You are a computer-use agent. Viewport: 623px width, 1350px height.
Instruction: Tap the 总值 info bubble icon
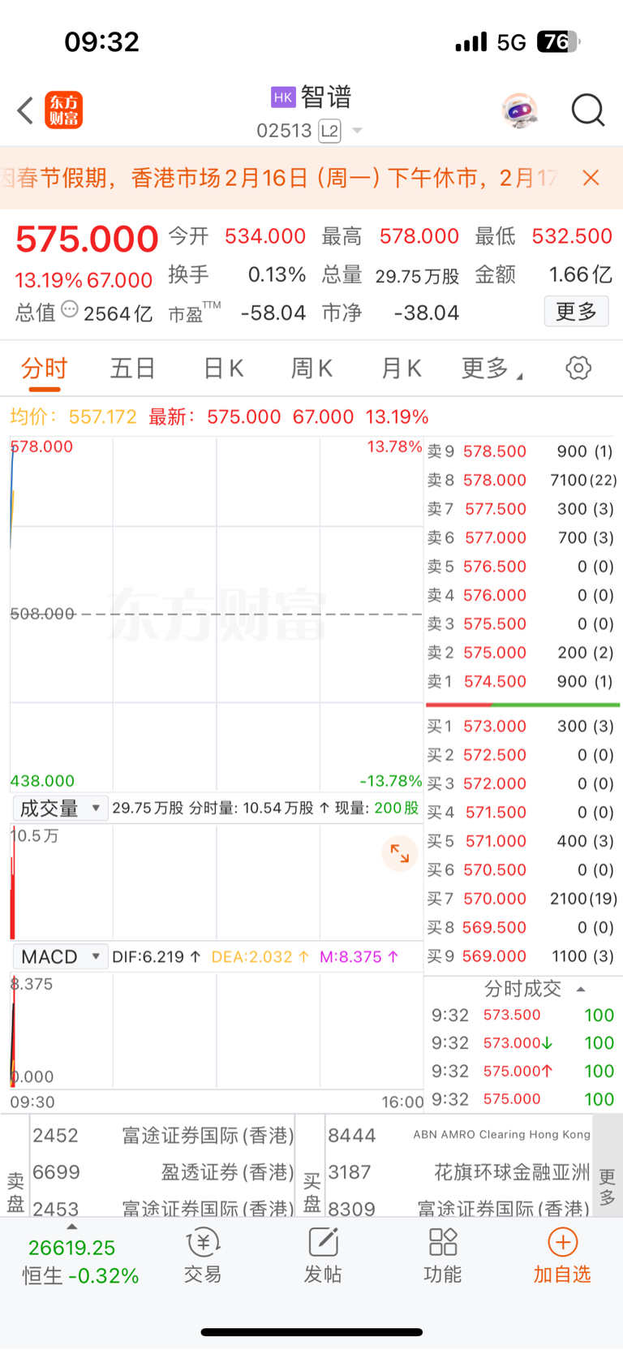[70, 309]
